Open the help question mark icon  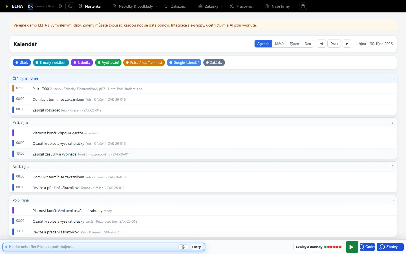coord(303,6)
